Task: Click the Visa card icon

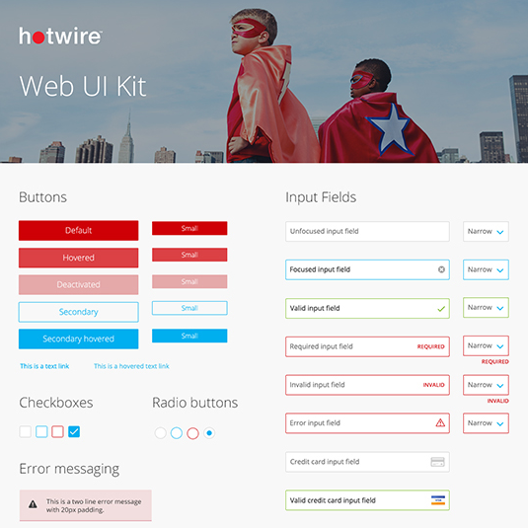Action: [438, 500]
